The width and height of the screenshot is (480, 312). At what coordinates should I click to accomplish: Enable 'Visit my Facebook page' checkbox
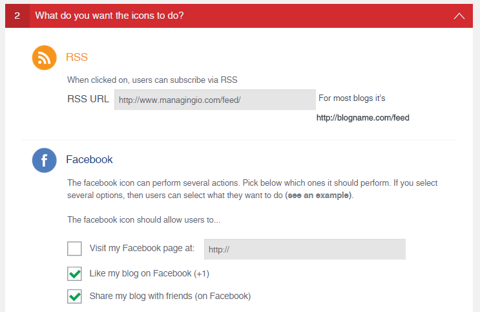coord(75,249)
